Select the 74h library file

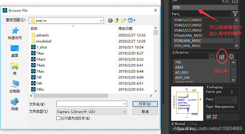point(37,83)
